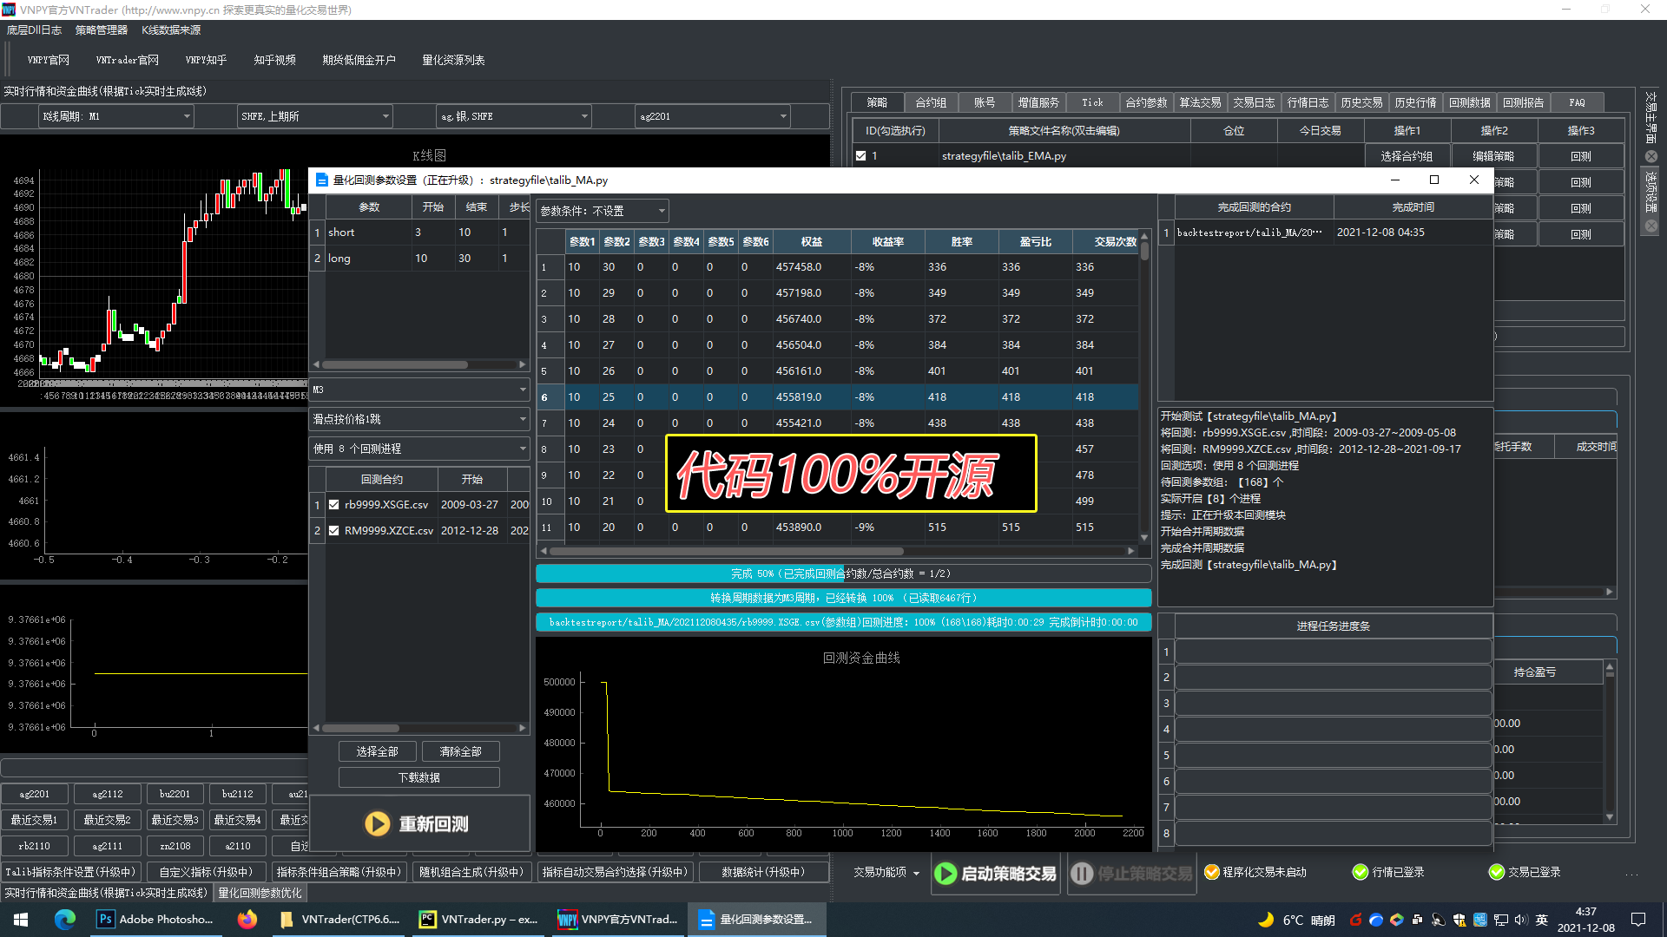The image size is (1667, 937).
Task: Click the 行情已登录 green status icon
Action: pos(1360,872)
